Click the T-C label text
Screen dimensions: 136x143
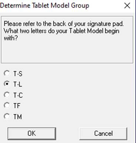pyautogui.click(x=18, y=95)
